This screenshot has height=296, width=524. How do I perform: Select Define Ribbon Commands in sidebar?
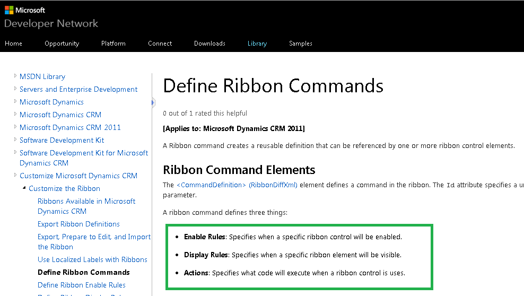tap(84, 272)
